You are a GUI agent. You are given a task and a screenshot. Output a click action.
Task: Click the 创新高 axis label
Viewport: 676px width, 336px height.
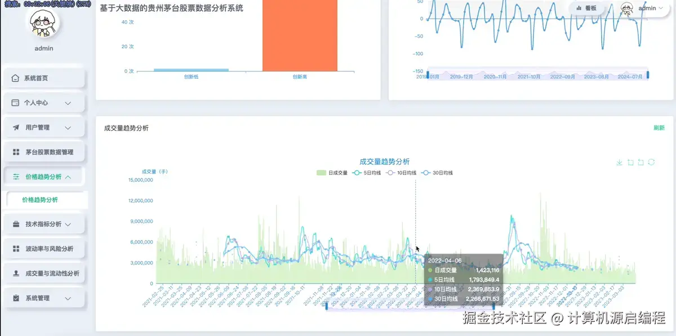pyautogui.click(x=300, y=77)
